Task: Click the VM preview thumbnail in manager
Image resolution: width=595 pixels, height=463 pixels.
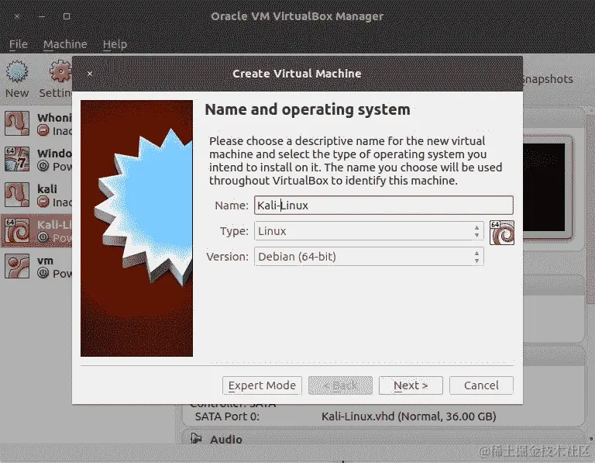Action: (544, 187)
